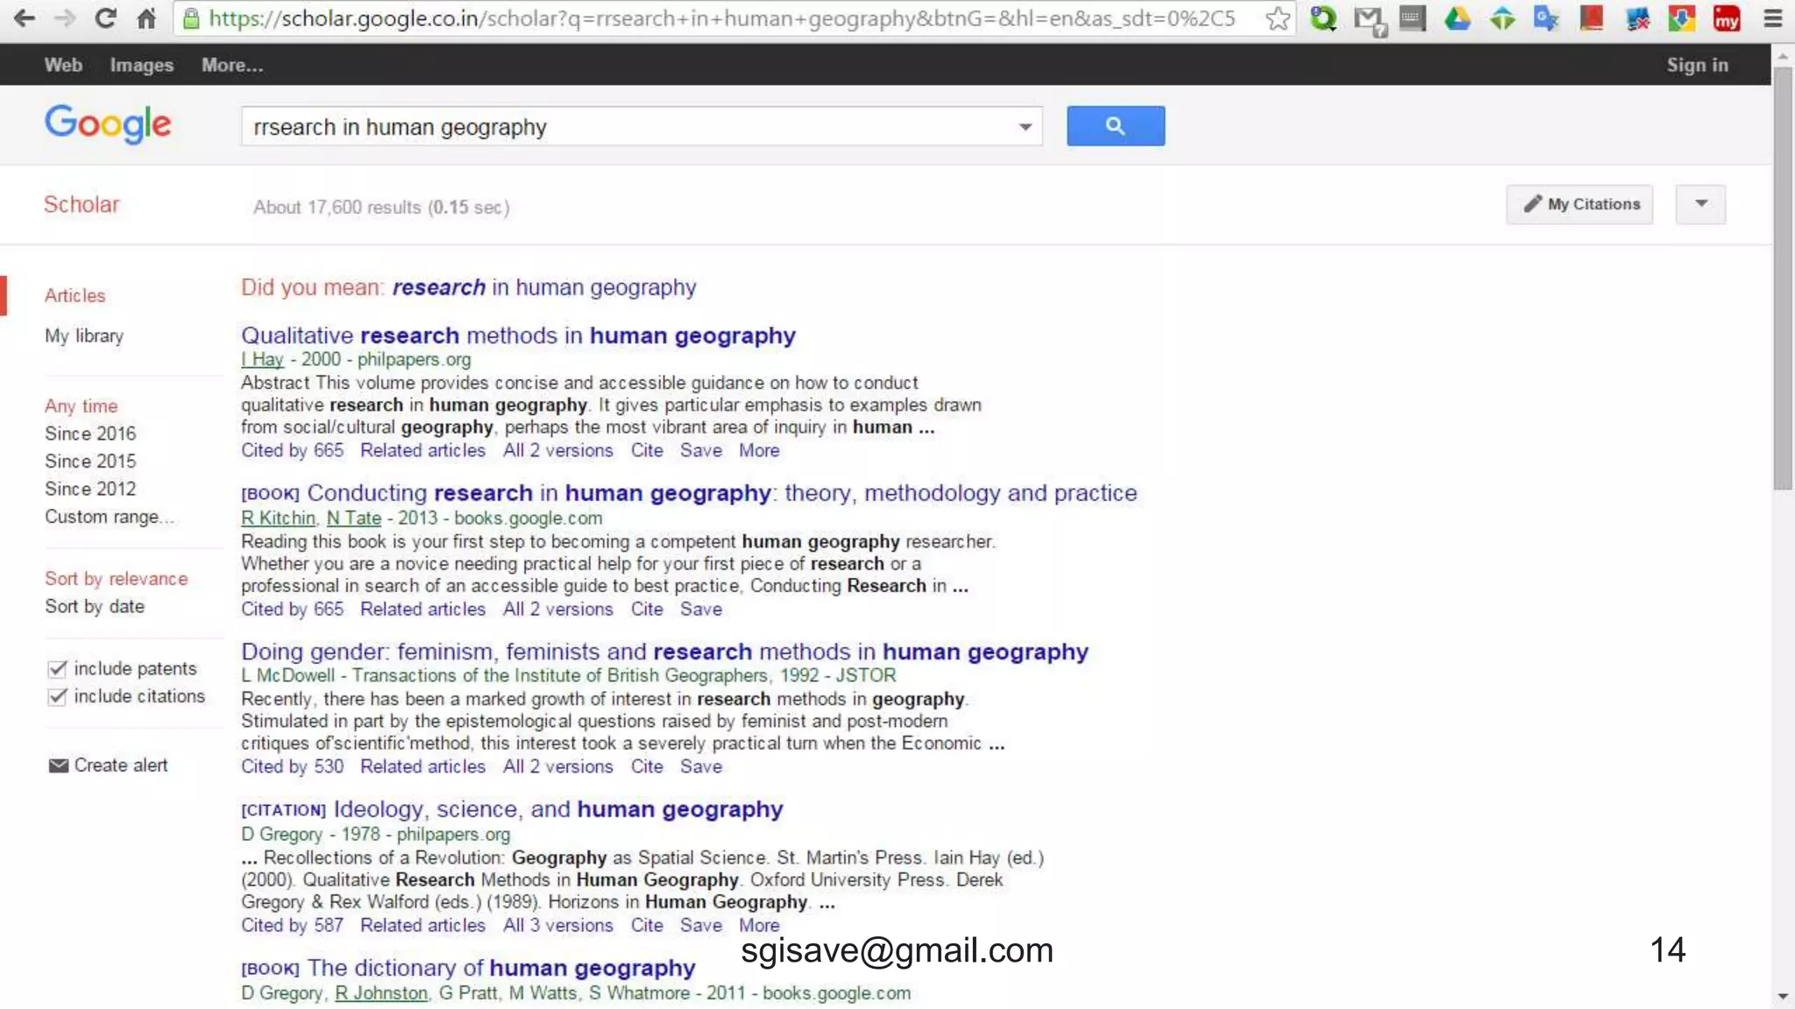Open the Chrome hamburger menu
Image resolution: width=1795 pixels, height=1009 pixels.
pyautogui.click(x=1772, y=18)
